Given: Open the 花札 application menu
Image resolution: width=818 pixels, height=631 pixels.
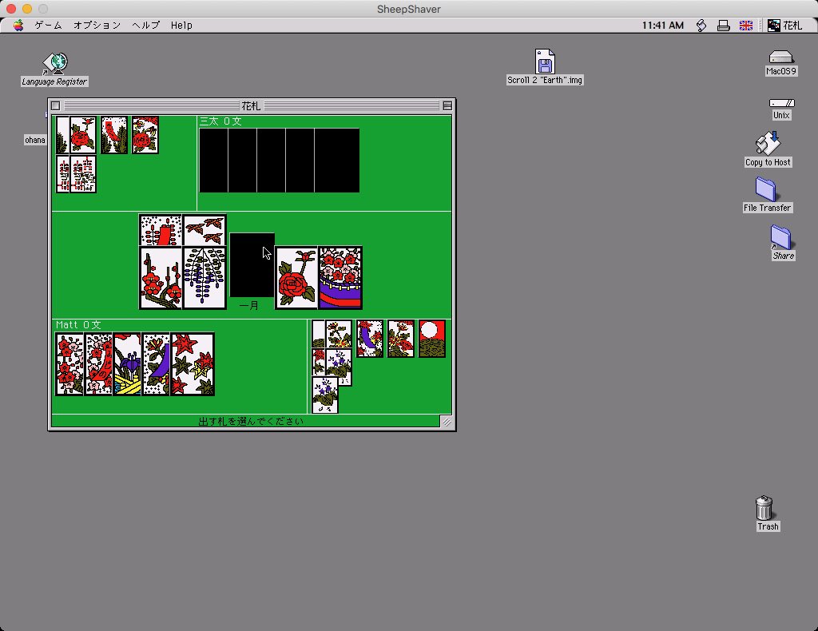Looking at the screenshot, I should [784, 25].
